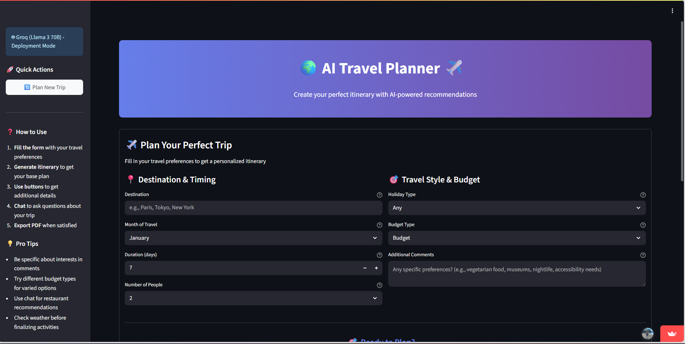Click the 'Chat to ask questions' step

pyautogui.click(x=47, y=211)
